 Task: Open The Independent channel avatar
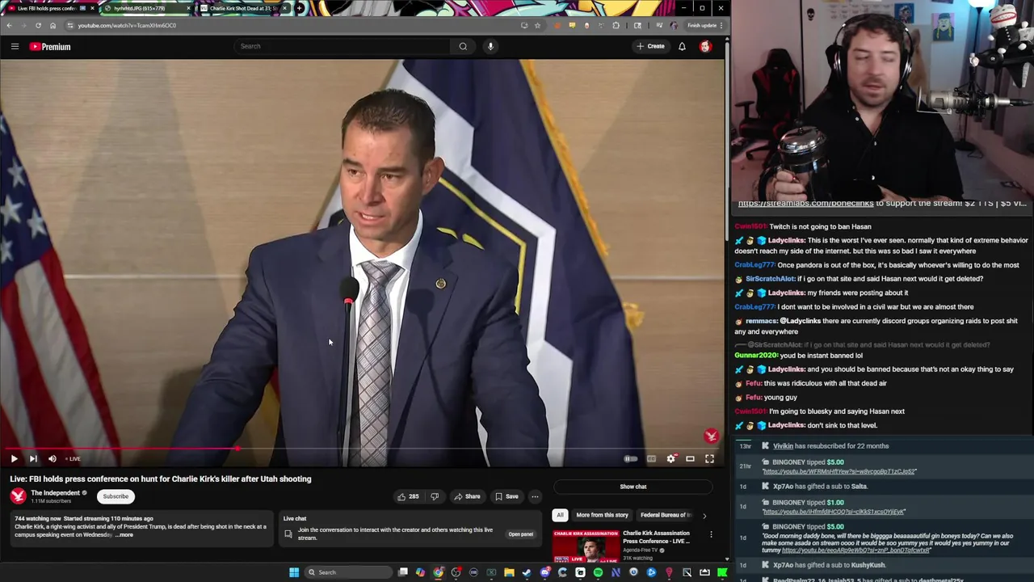18,496
